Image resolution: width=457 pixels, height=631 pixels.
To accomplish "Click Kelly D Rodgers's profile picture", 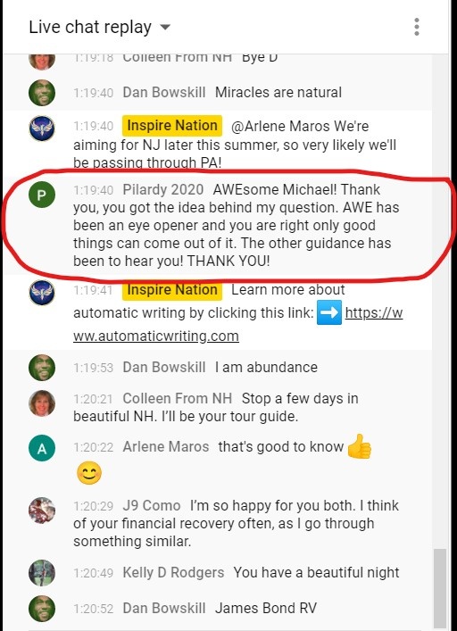I will 42,573.
